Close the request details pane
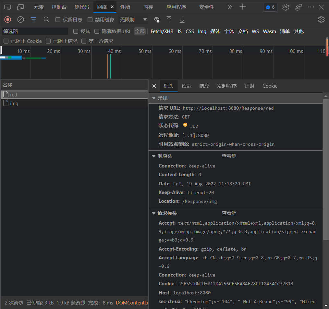The width and height of the screenshot is (329, 309). [x=154, y=86]
